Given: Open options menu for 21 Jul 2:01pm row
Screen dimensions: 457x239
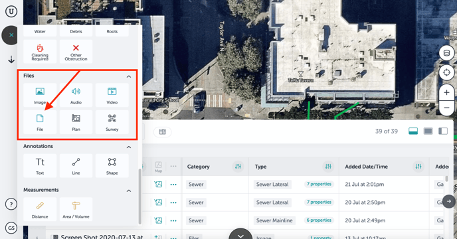Looking at the screenshot, I should (173, 185).
